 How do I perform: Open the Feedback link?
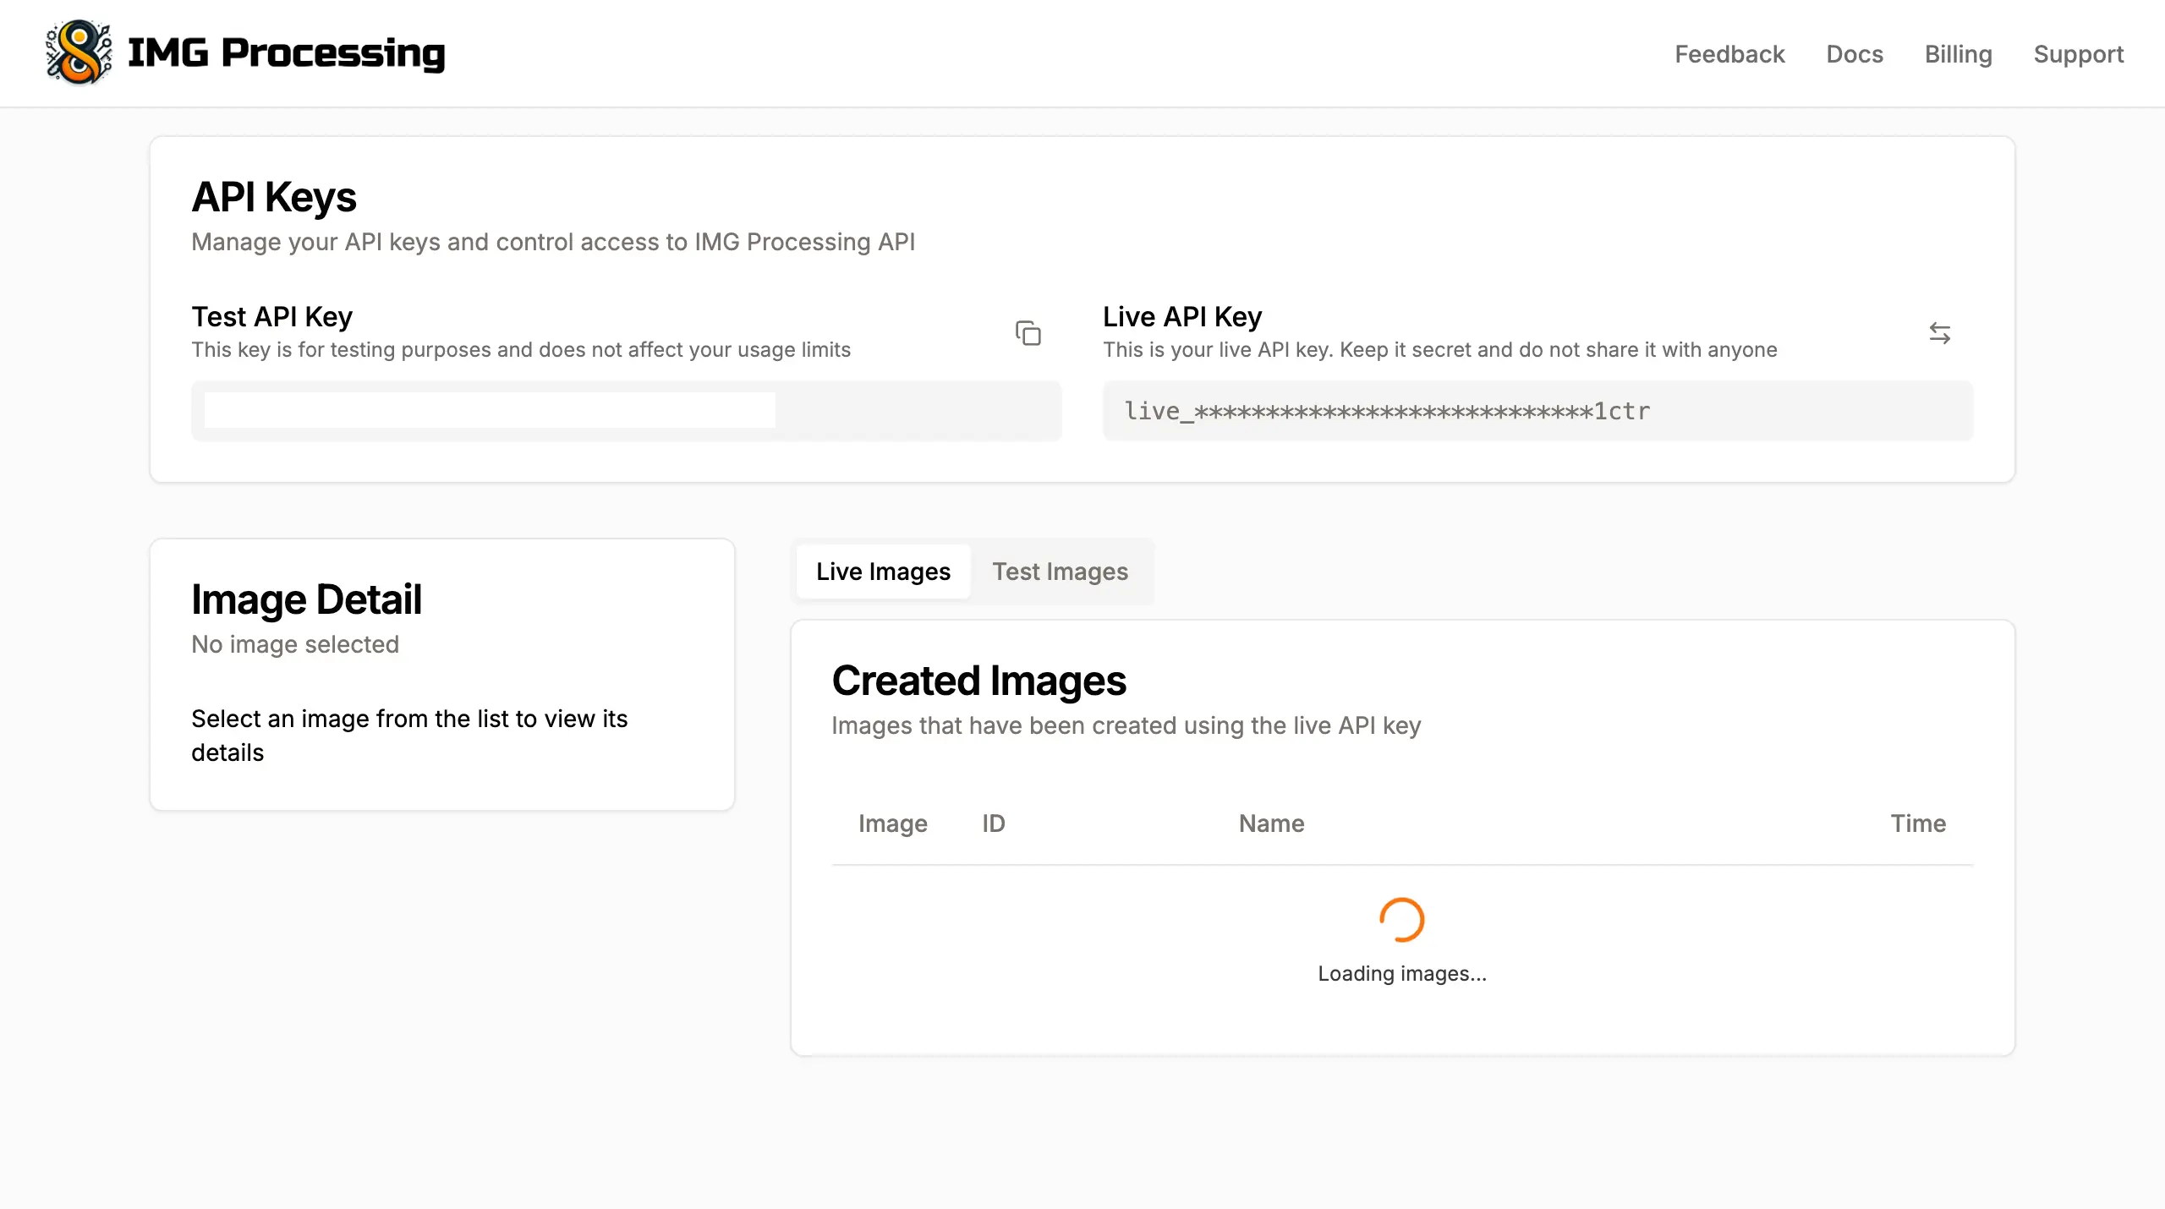click(x=1729, y=54)
